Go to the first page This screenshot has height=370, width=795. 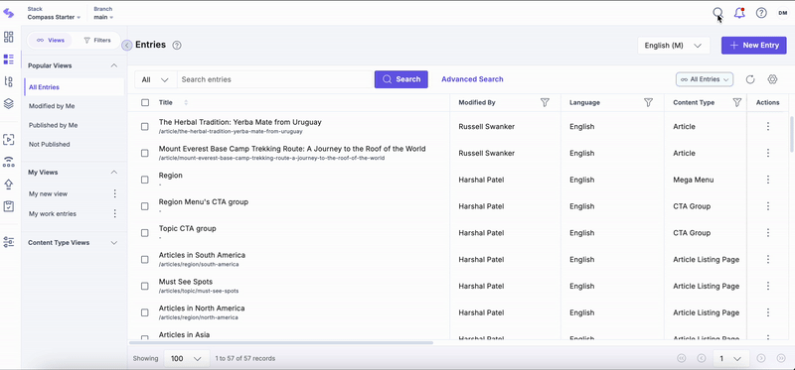(681, 358)
